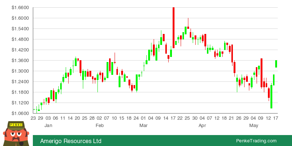This screenshot has width=292, height=146.
Task: Click the Amerigo Resources Ltd title
Action: pos(71,141)
